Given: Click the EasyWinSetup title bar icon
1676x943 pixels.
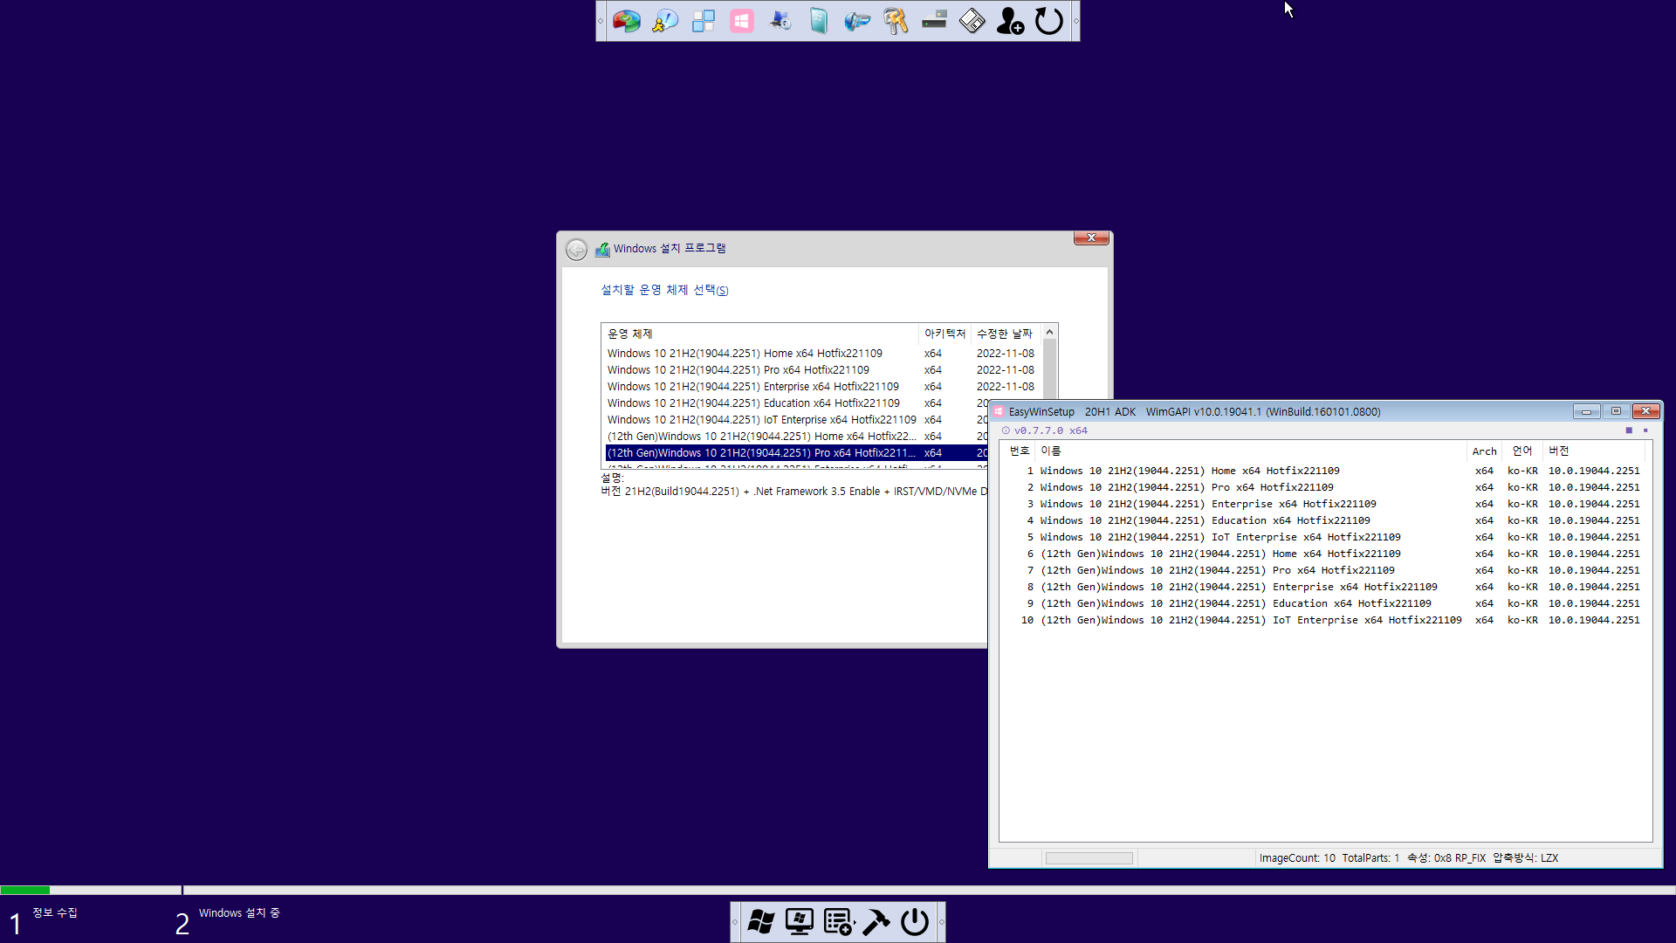Looking at the screenshot, I should (x=999, y=411).
